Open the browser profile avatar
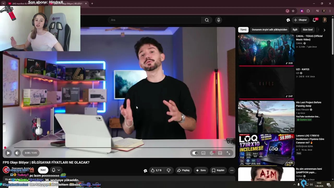The height and width of the screenshot is (188, 334). pos(324,11)
